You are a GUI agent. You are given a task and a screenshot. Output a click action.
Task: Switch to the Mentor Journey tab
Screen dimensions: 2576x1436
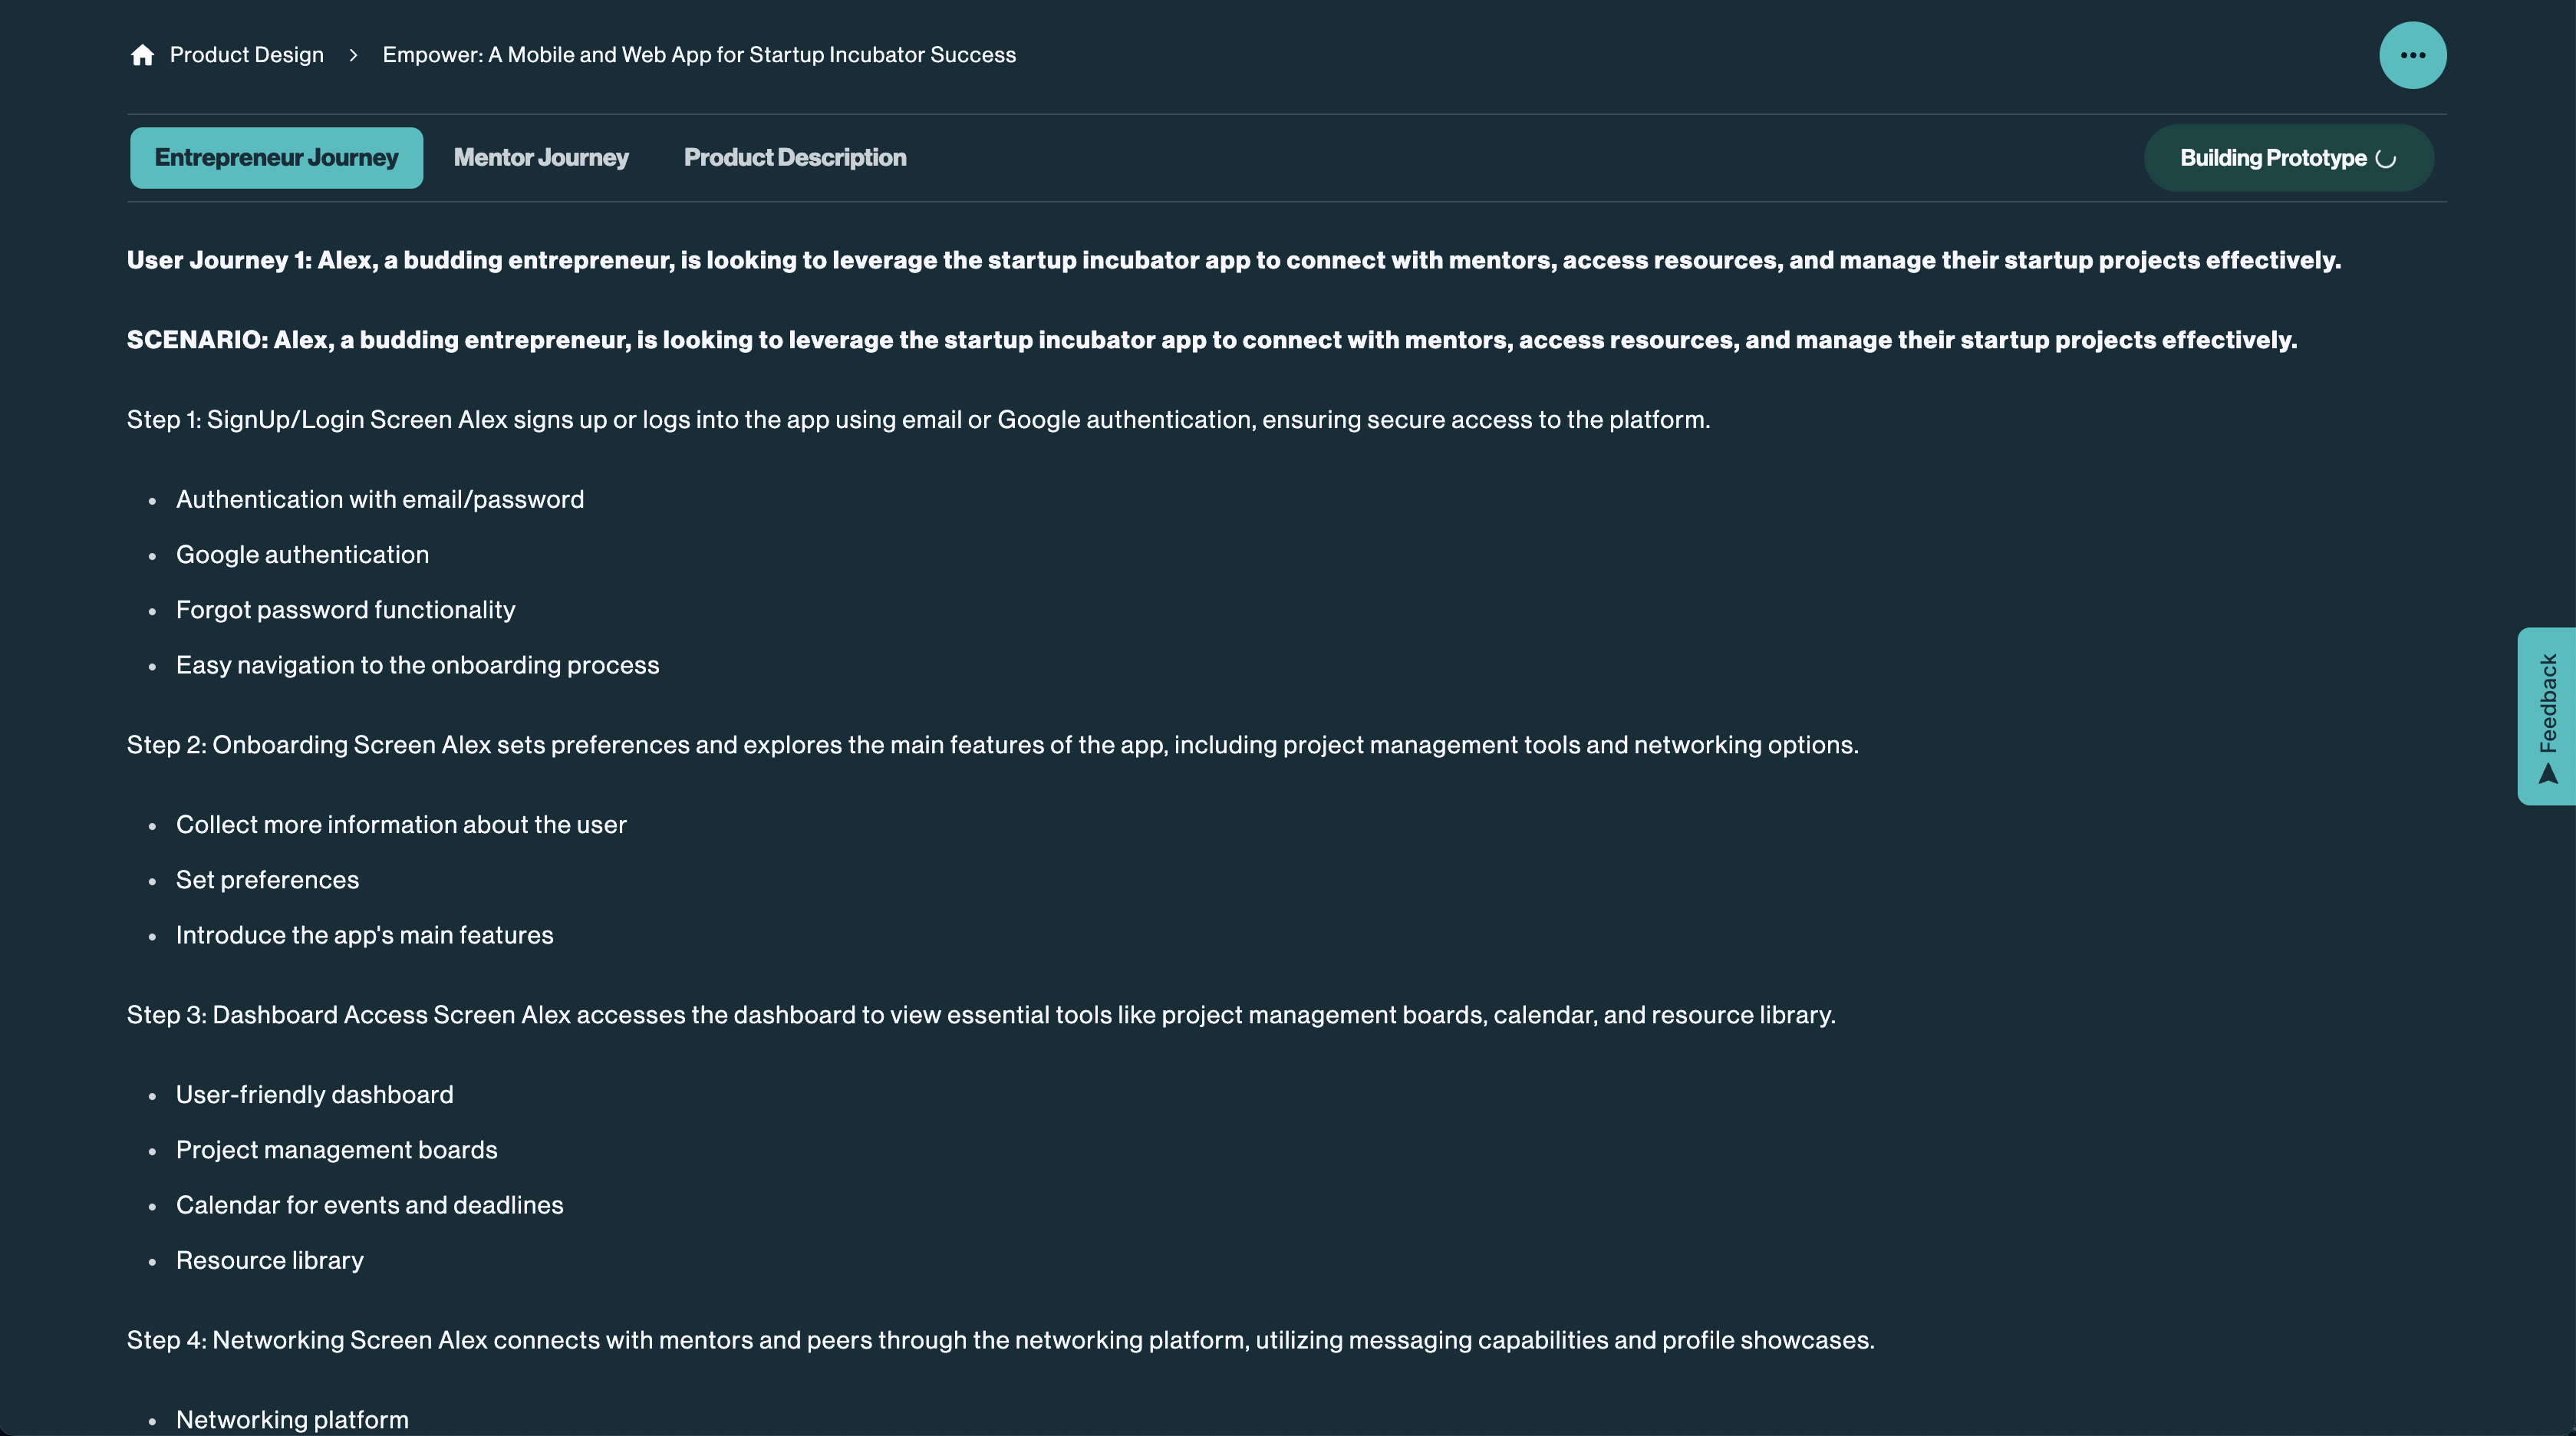pos(541,158)
